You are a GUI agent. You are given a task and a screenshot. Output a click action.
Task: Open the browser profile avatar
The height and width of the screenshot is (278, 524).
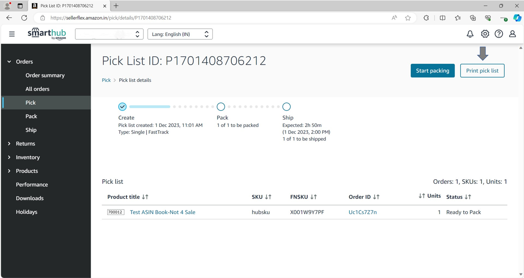[x=7, y=6]
